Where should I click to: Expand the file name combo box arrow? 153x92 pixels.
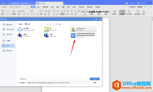point(88,79)
